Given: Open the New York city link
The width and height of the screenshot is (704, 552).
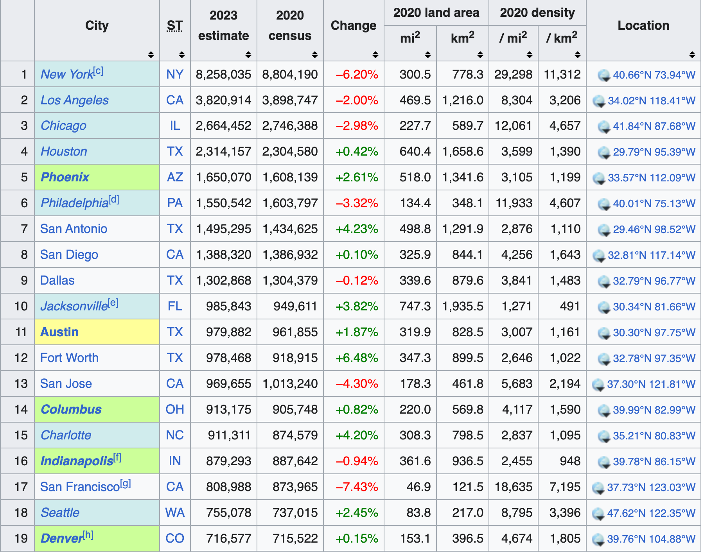Looking at the screenshot, I should pyautogui.click(x=67, y=74).
